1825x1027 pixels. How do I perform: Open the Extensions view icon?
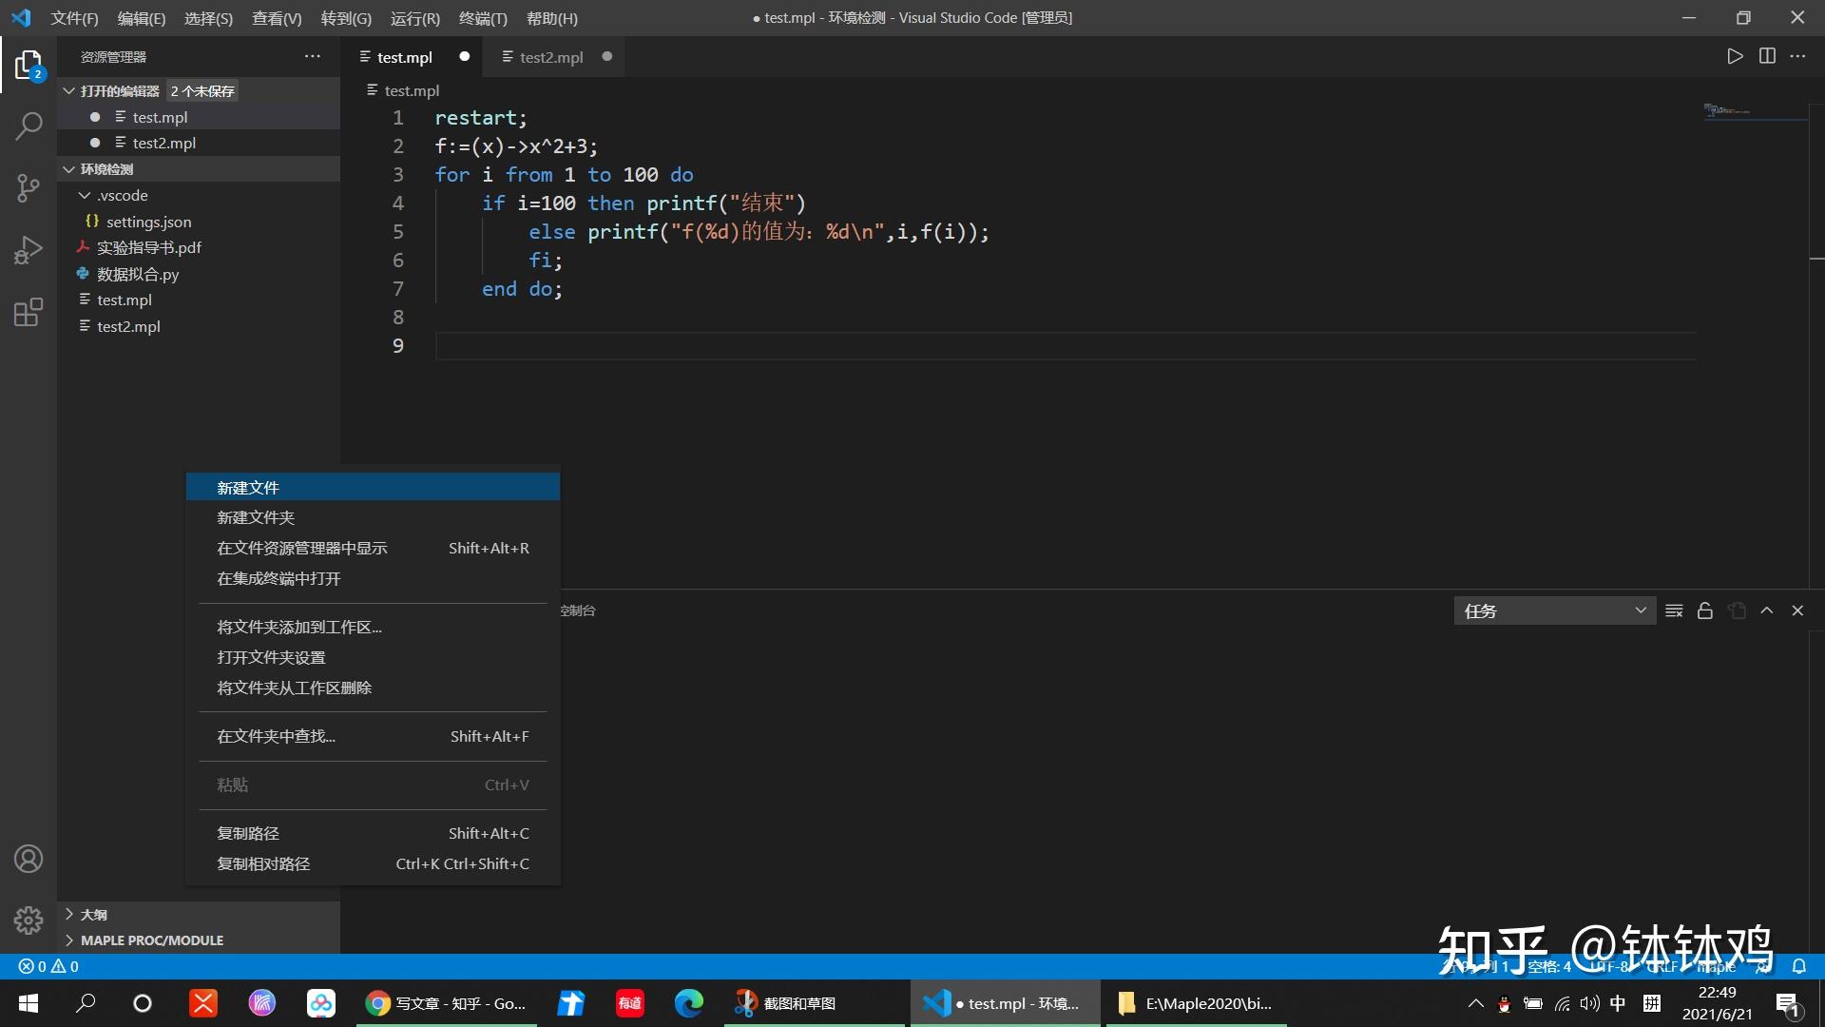click(29, 312)
